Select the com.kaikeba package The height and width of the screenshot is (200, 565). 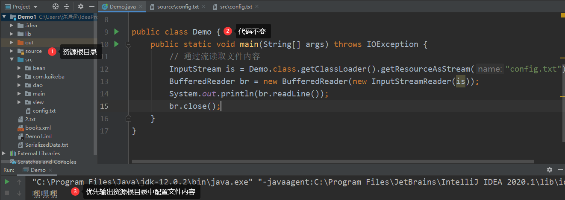(x=49, y=77)
